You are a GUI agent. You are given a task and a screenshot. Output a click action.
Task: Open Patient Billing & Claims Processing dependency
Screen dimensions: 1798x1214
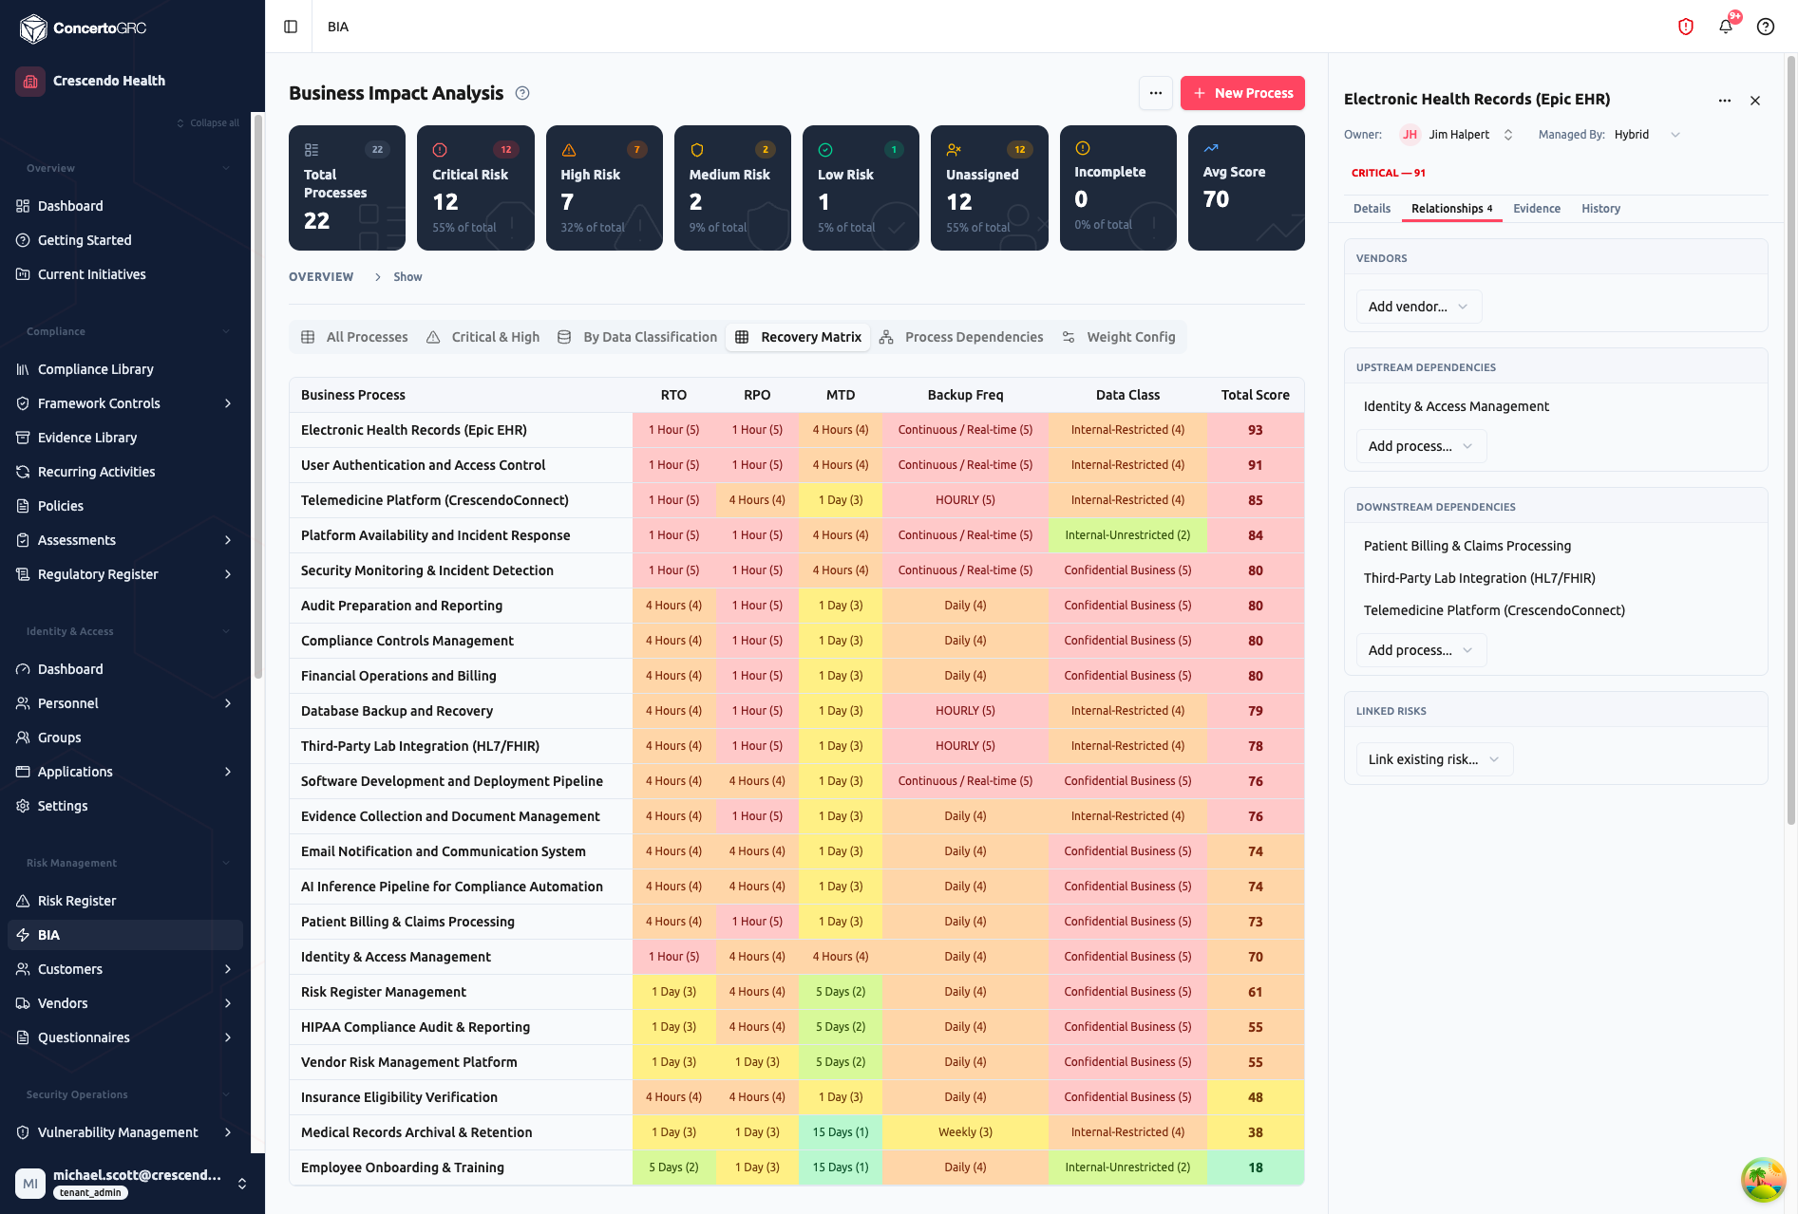[1467, 546]
